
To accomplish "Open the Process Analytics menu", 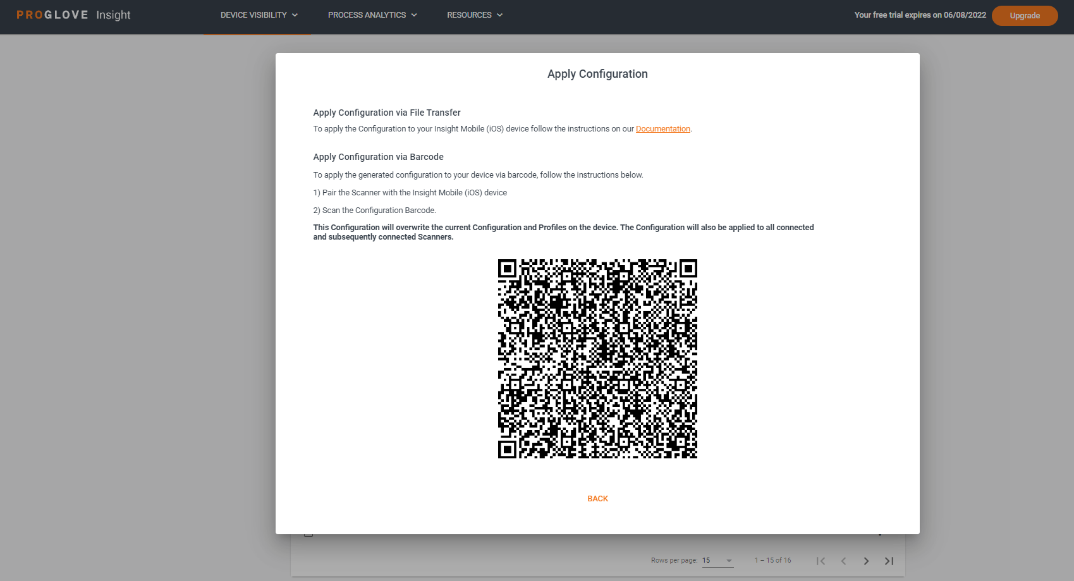I will click(372, 15).
